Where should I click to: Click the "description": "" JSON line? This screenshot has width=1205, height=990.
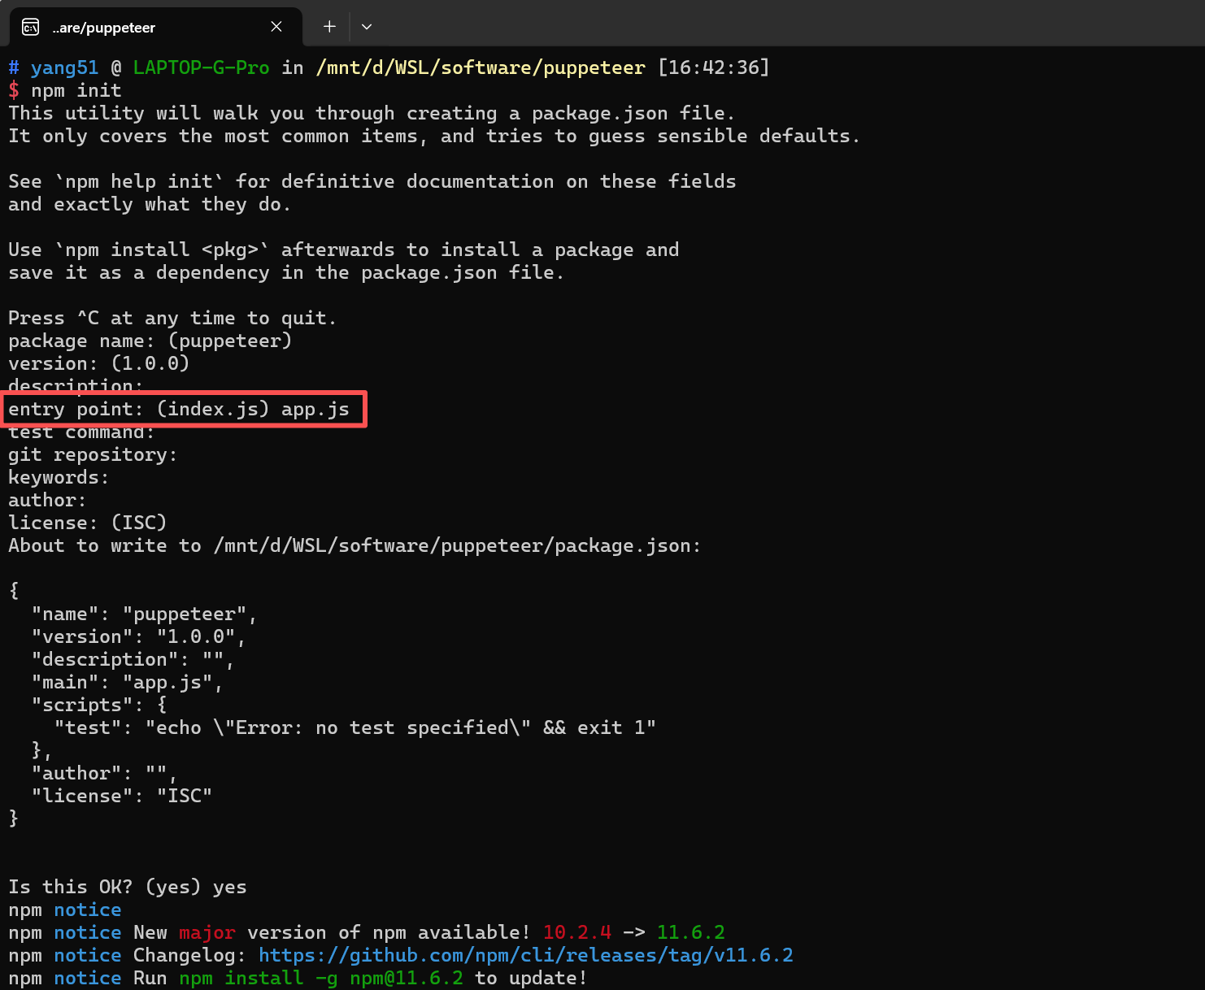pos(133,659)
